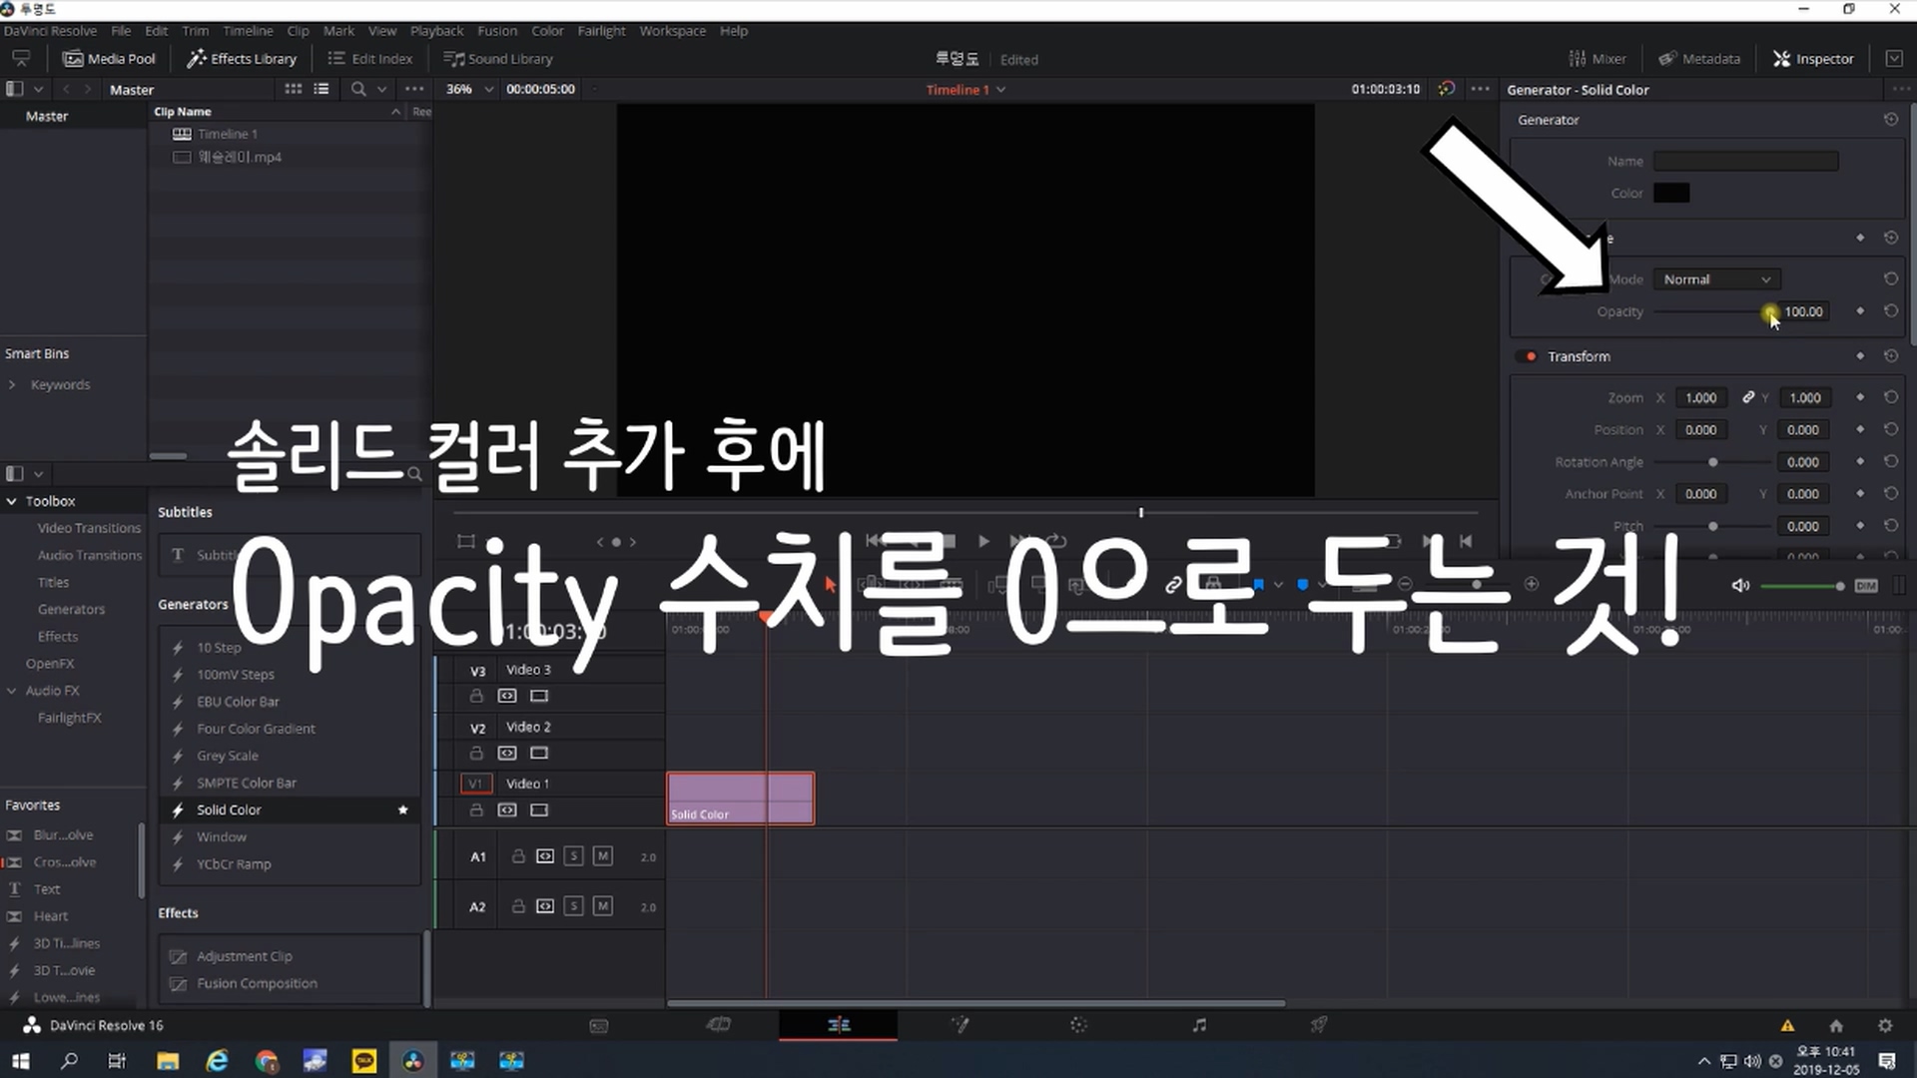Image resolution: width=1917 pixels, height=1078 pixels.
Task: Open the Edit Index panel
Action: (x=369, y=59)
